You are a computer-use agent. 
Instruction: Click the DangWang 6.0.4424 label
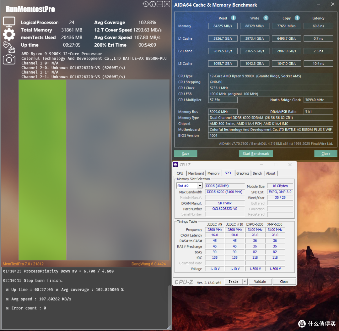(148, 264)
